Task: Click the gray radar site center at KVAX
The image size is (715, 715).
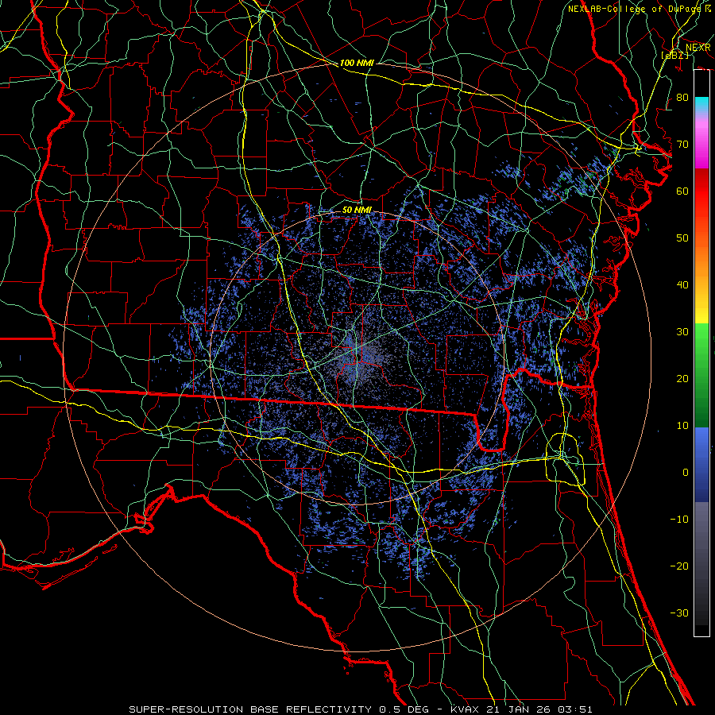Action: [359, 357]
